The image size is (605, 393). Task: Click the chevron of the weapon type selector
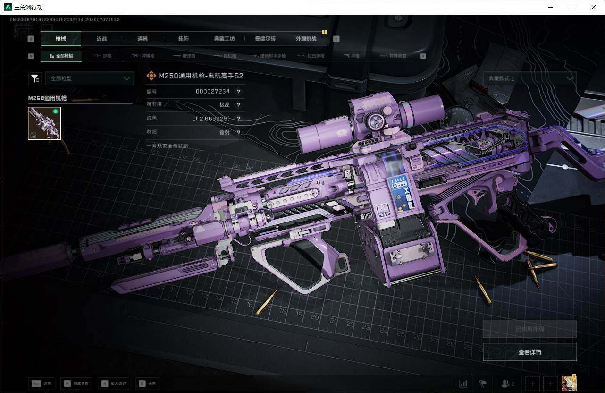(126, 78)
